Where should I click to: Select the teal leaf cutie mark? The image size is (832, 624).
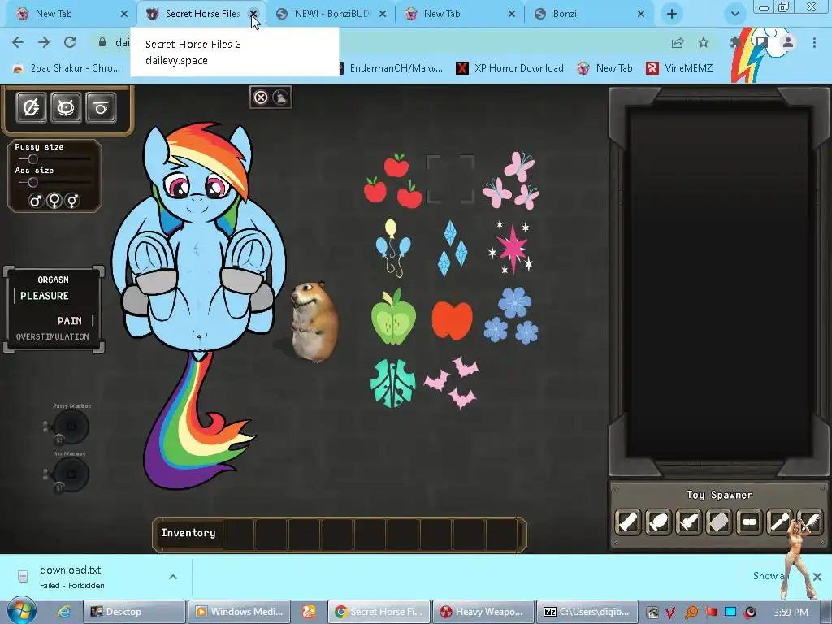pyautogui.click(x=393, y=383)
